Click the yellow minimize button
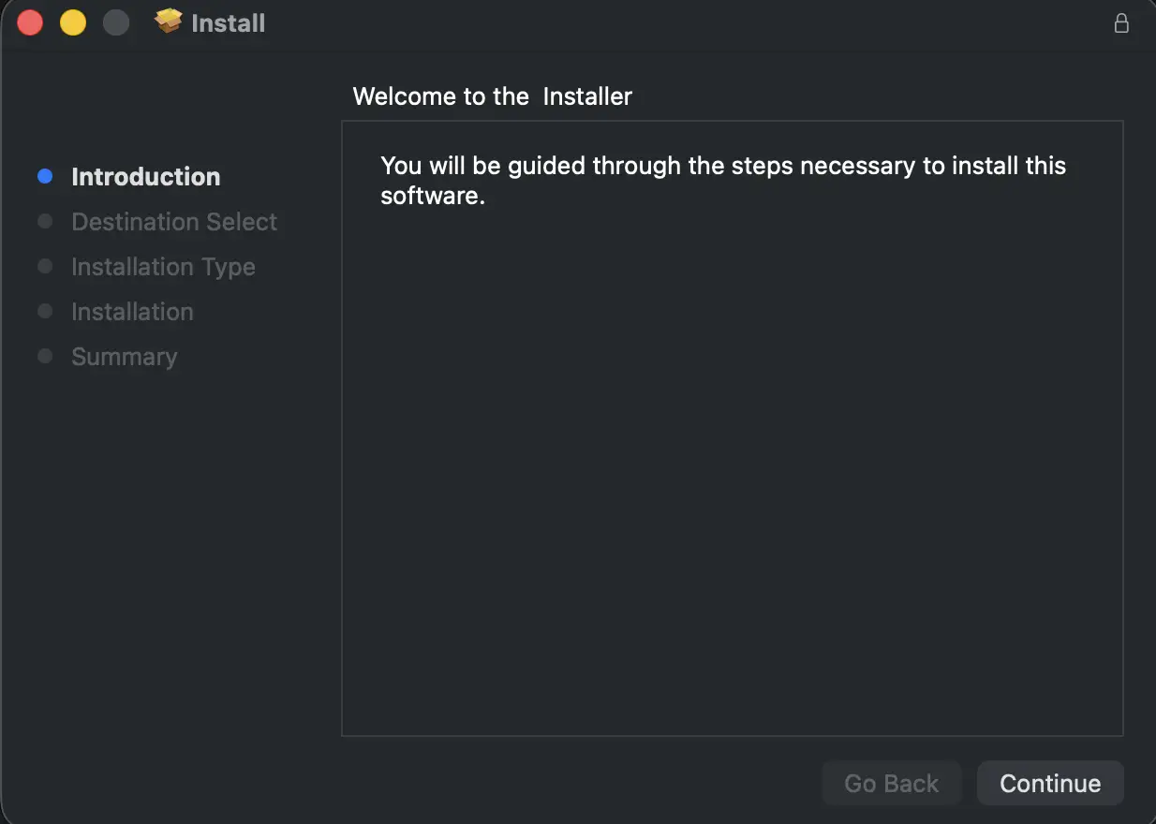The height and width of the screenshot is (824, 1156). point(72,22)
